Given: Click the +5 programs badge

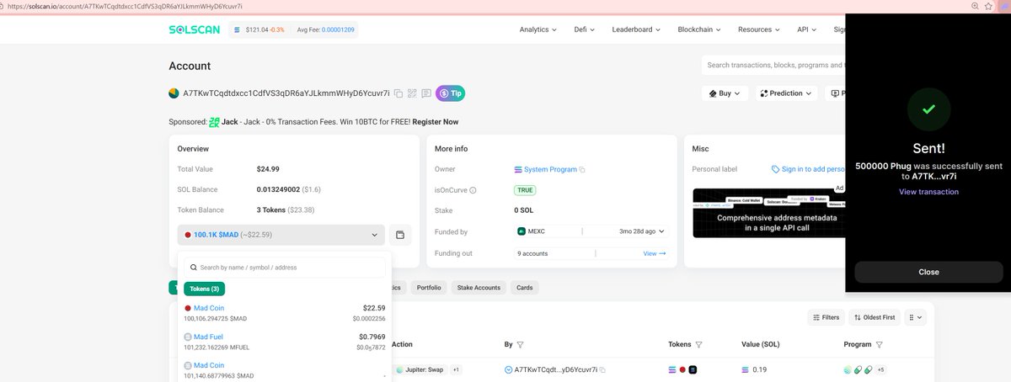Looking at the screenshot, I should [880, 369].
